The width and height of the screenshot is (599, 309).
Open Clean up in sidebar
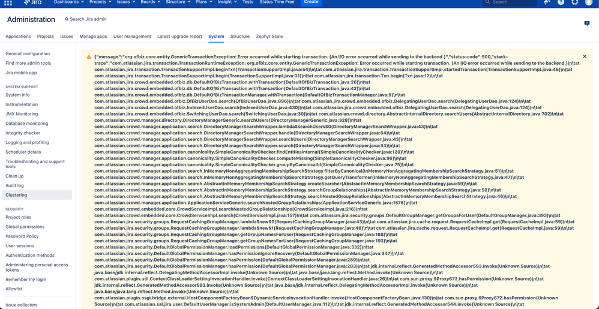[x=14, y=176]
